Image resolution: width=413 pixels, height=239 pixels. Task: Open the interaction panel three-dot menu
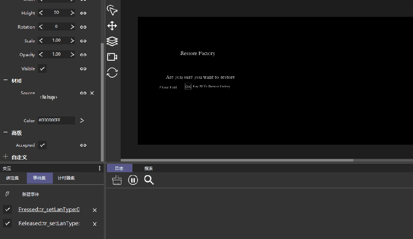(100, 168)
